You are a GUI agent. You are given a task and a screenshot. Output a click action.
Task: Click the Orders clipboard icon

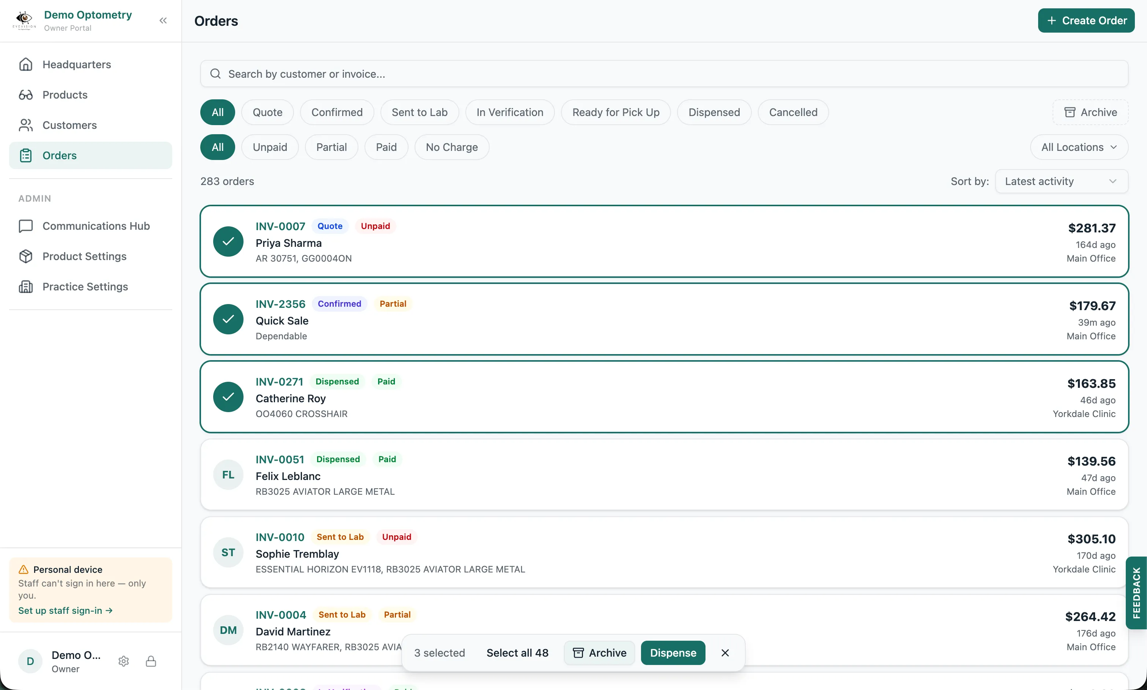[x=25, y=155]
